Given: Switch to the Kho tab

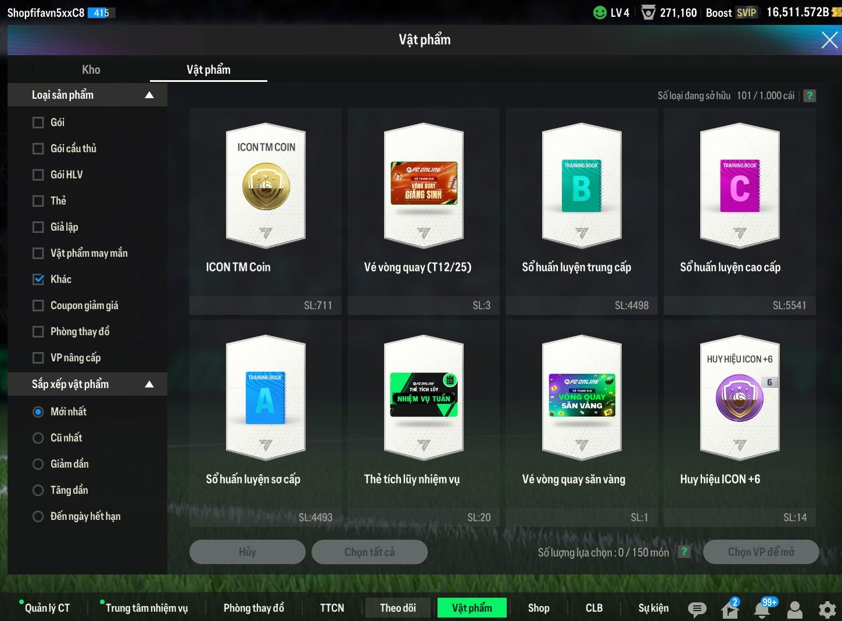Looking at the screenshot, I should coord(91,70).
